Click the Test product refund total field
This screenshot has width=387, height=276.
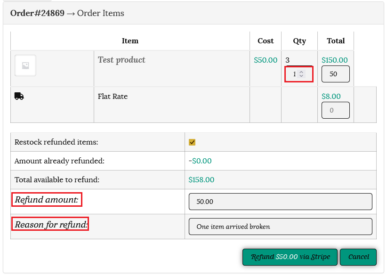[335, 74]
